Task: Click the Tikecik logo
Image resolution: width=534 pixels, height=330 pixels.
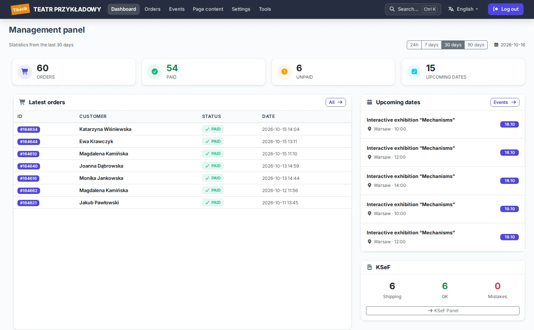Action: [20, 9]
